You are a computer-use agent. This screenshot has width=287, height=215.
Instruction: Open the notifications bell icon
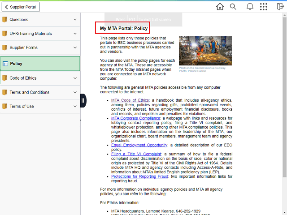click(x=250, y=7)
